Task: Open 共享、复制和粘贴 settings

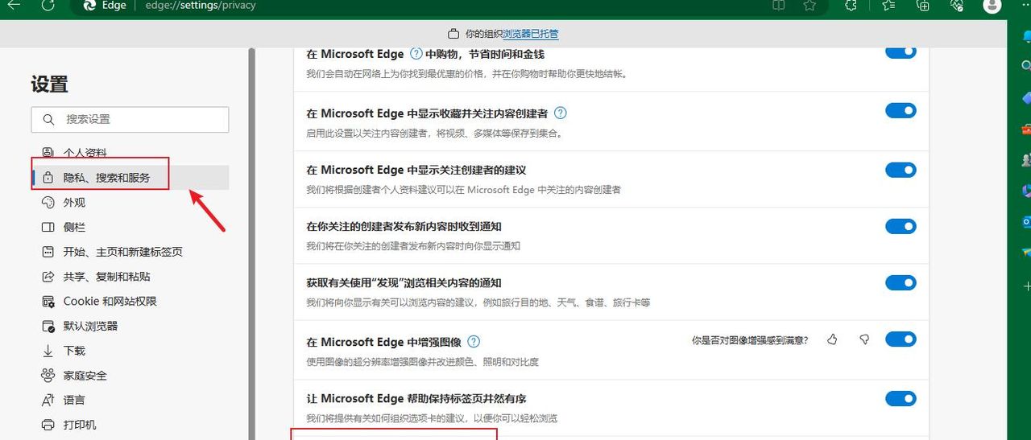Action: (x=130, y=277)
